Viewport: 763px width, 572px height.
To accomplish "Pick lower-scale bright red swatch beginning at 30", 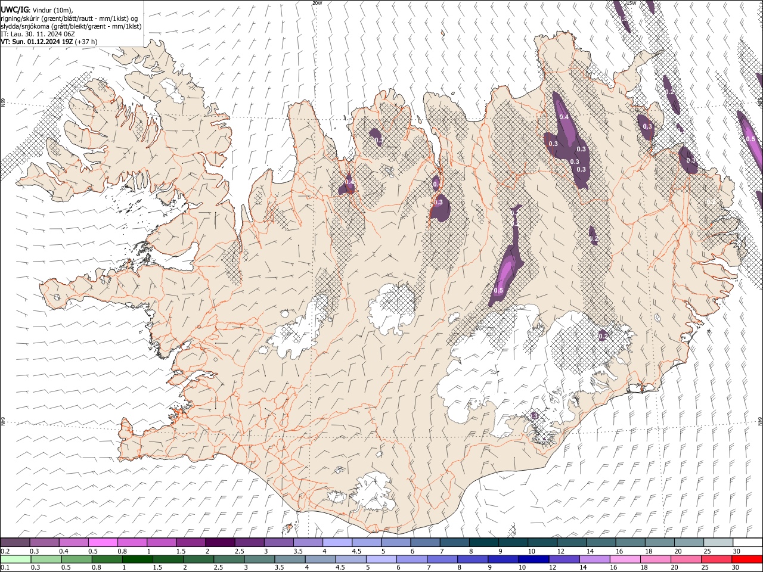I will (x=747, y=559).
